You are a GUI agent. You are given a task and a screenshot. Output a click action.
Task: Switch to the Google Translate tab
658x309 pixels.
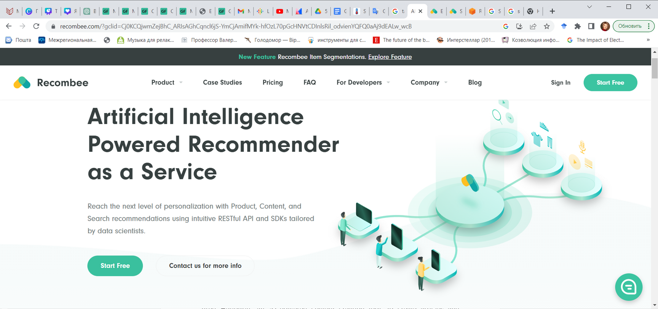[x=379, y=11]
